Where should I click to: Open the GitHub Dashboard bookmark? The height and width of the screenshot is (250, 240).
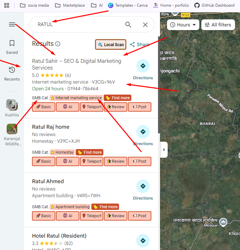214,5
